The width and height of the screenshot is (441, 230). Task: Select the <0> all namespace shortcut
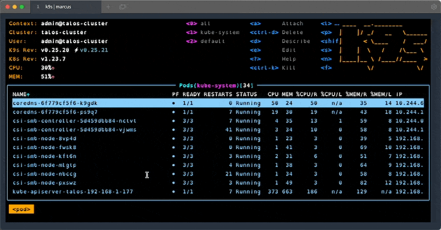(x=198, y=24)
